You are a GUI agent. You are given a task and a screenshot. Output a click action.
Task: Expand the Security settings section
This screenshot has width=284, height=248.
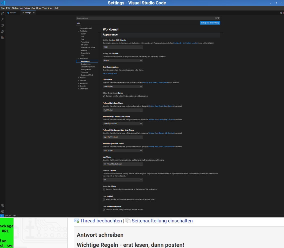coord(78,86)
